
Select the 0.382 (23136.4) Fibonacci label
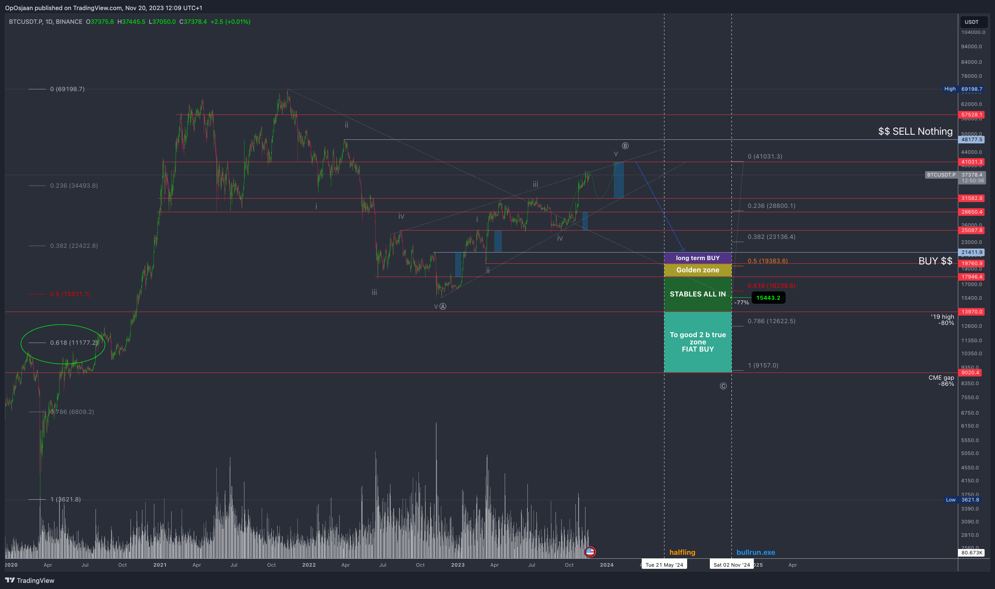click(771, 237)
